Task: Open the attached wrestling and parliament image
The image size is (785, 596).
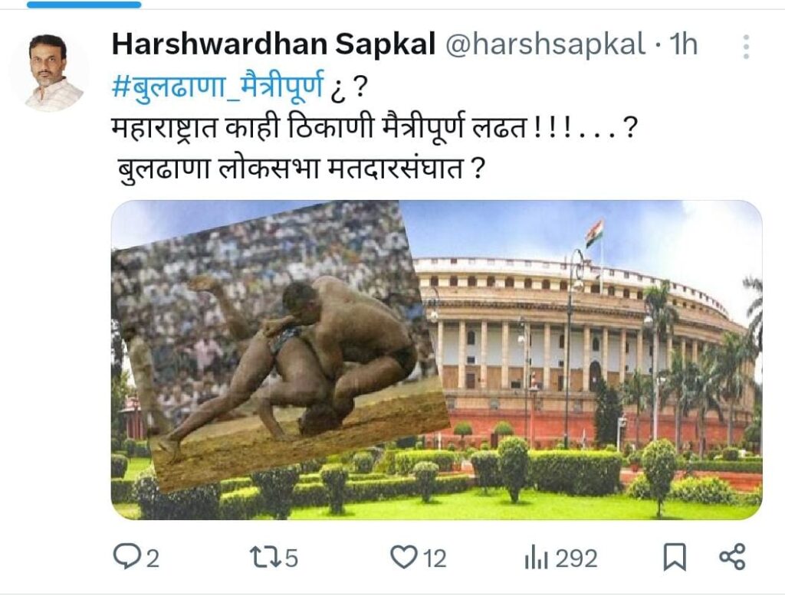Action: (x=436, y=360)
